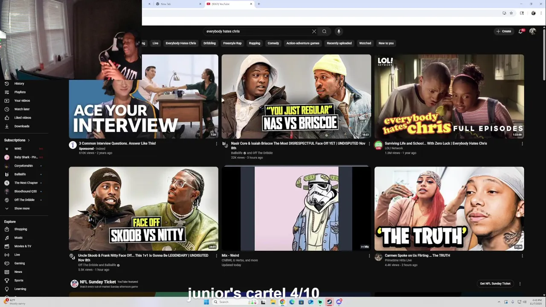Open options menu for Uncle Skoob video
This screenshot has height=307, width=546.
[216, 256]
